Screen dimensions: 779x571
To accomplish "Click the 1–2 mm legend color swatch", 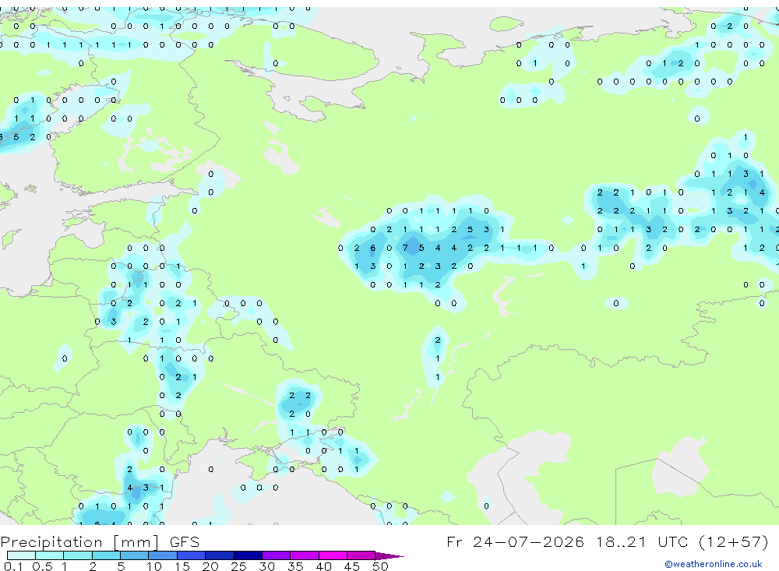I will pos(78,555).
